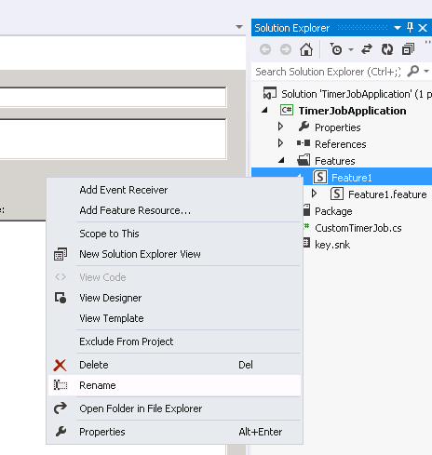Expand the Properties tree node
This screenshot has width=432, height=455.
[281, 127]
